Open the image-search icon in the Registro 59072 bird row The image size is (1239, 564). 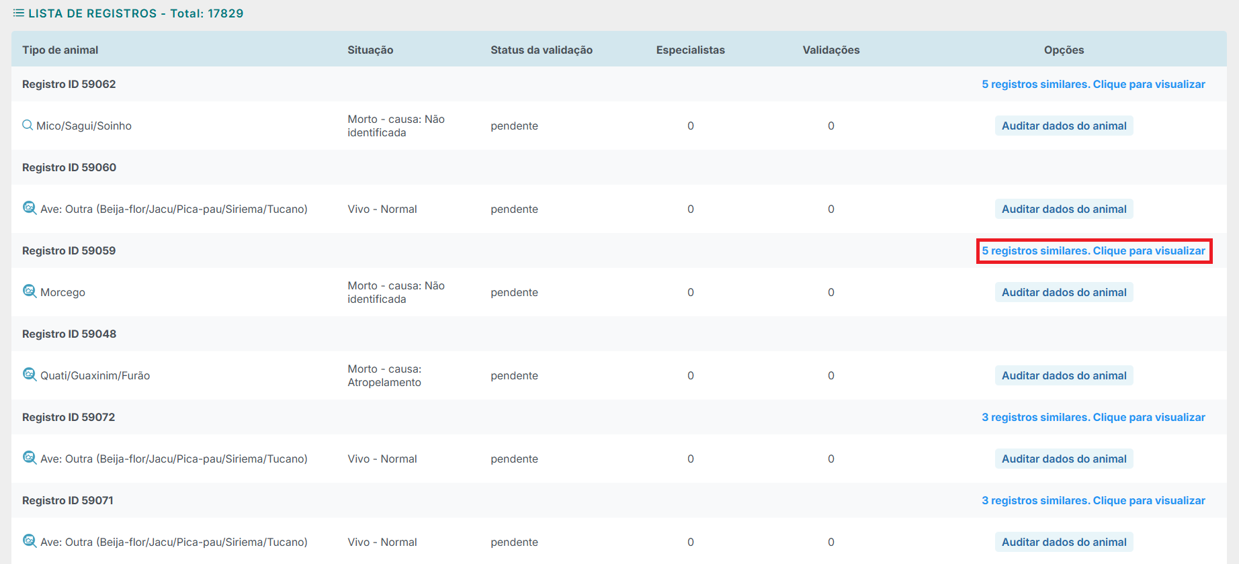pyautogui.click(x=30, y=458)
